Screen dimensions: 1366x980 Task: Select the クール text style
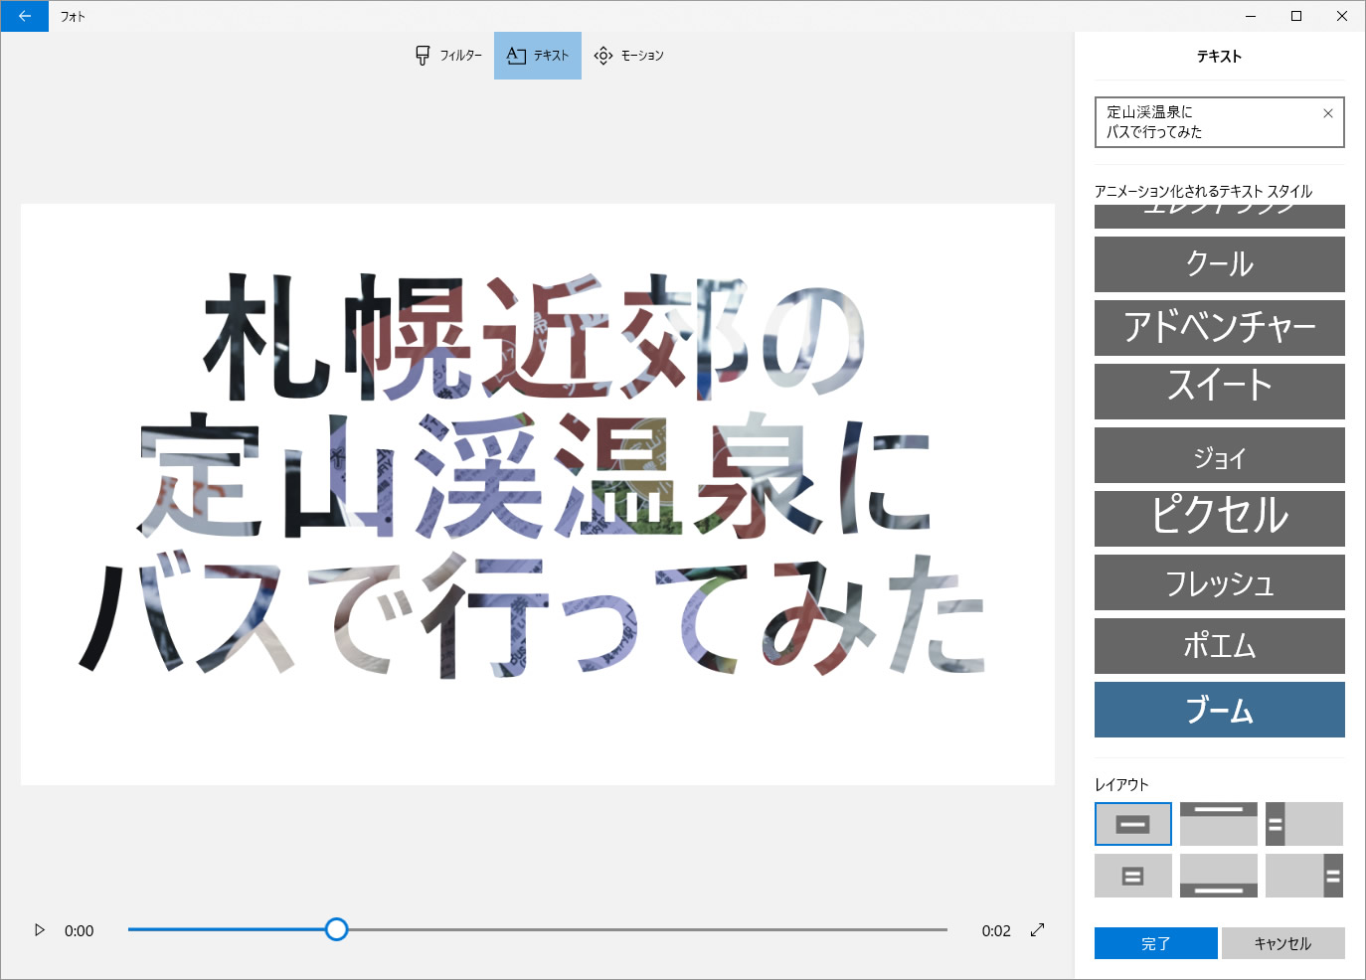pyautogui.click(x=1219, y=264)
